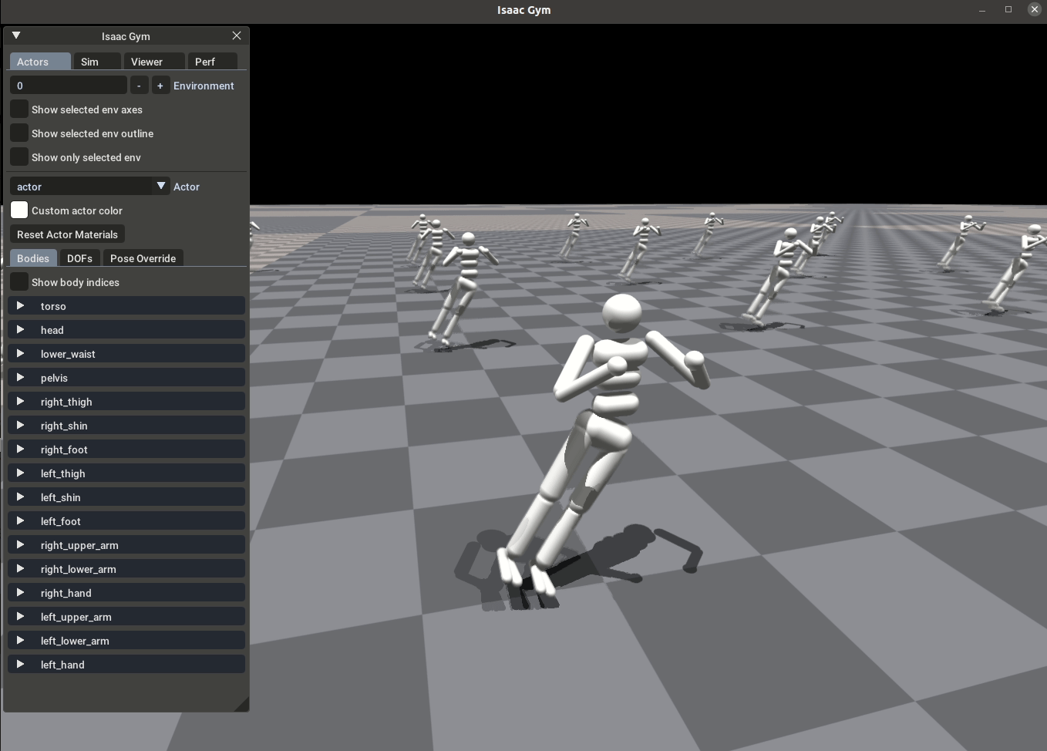Expand the right_foot arrow

point(21,450)
